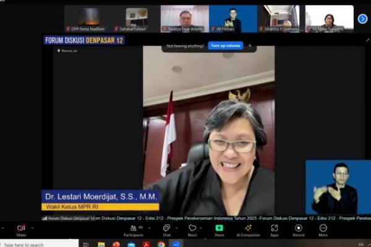Open Task View from the taskbar
Viewport: 371px width, 247px height.
tap(86, 245)
